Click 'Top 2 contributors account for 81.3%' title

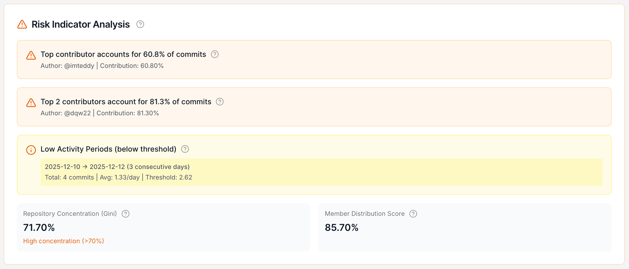[x=126, y=102]
